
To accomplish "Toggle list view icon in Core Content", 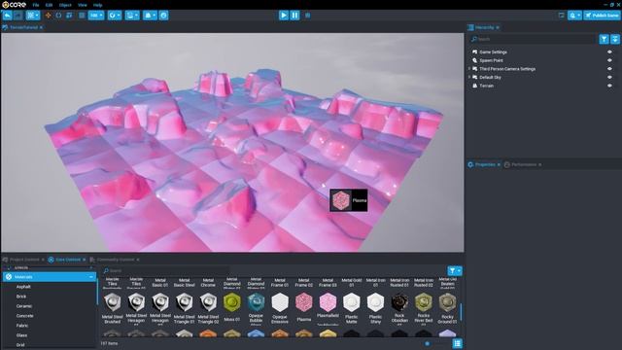I will [458, 343].
